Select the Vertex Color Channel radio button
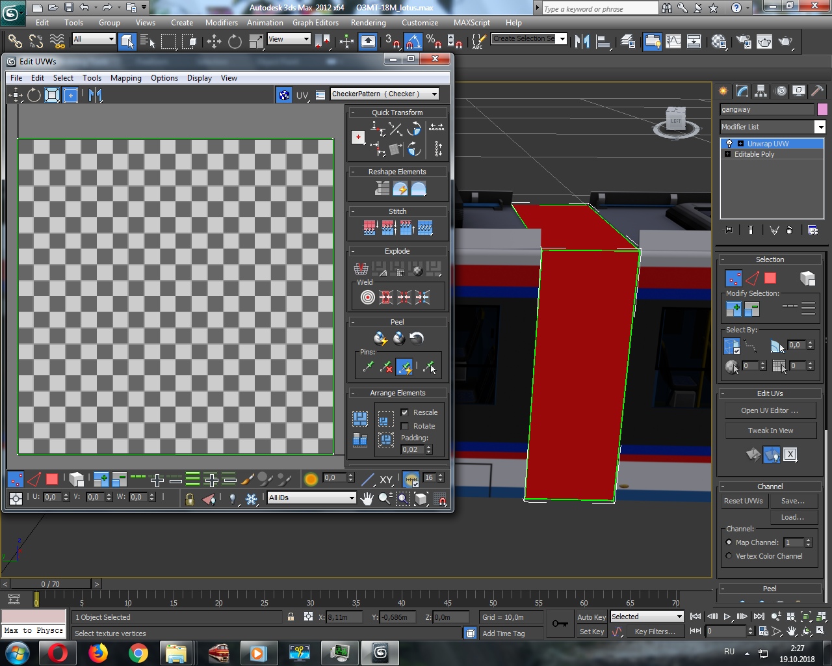 pos(729,556)
